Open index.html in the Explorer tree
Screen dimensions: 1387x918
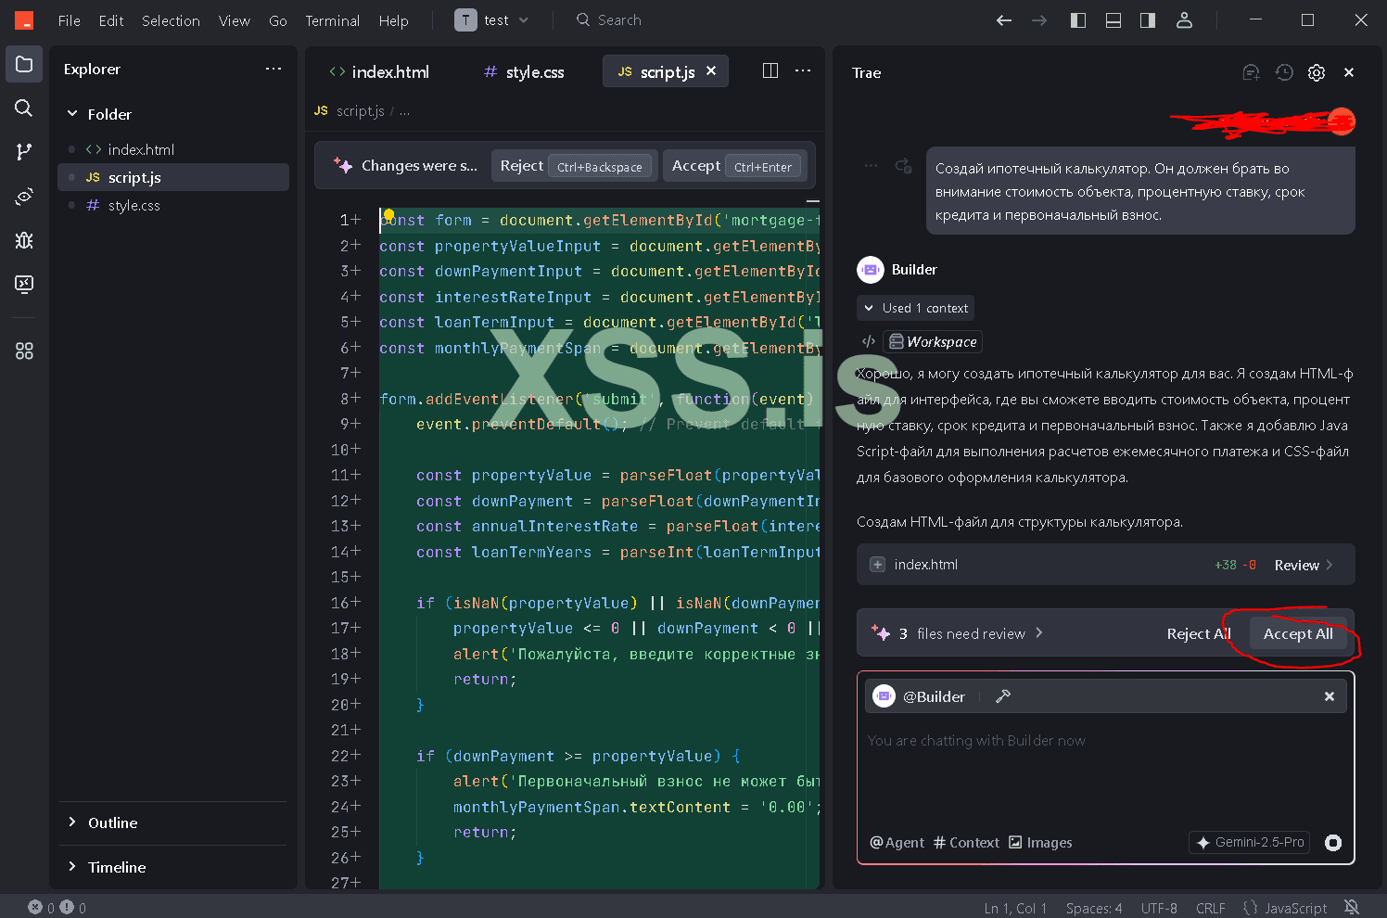141,149
